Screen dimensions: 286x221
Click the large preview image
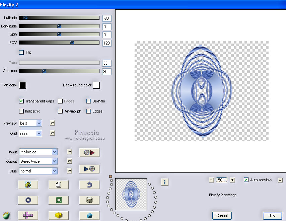[202, 91]
